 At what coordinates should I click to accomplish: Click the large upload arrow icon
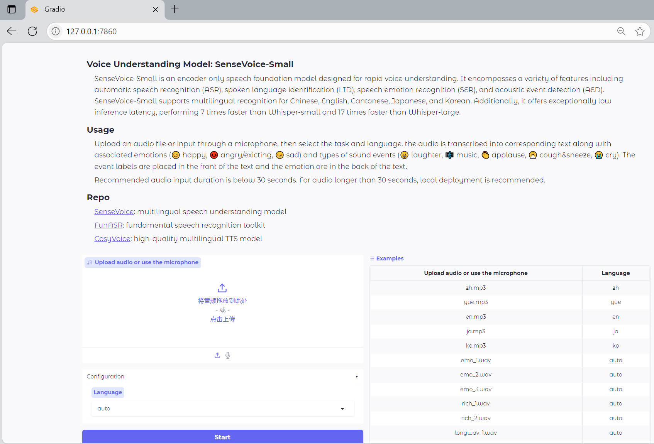coord(222,288)
